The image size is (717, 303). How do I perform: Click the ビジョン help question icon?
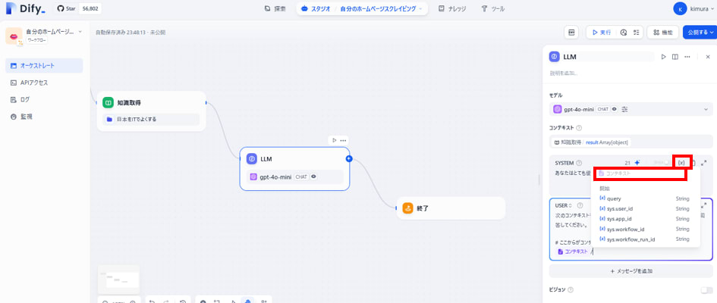571,290
